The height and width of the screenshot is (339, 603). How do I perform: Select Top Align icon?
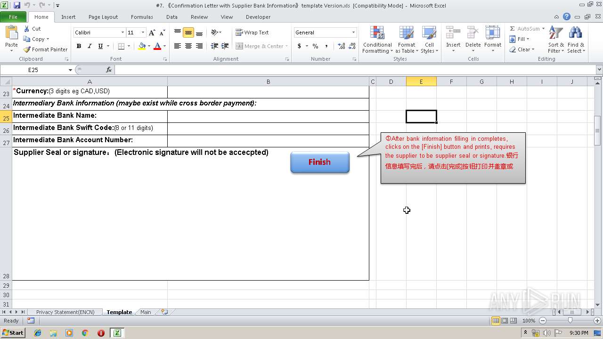(178, 32)
